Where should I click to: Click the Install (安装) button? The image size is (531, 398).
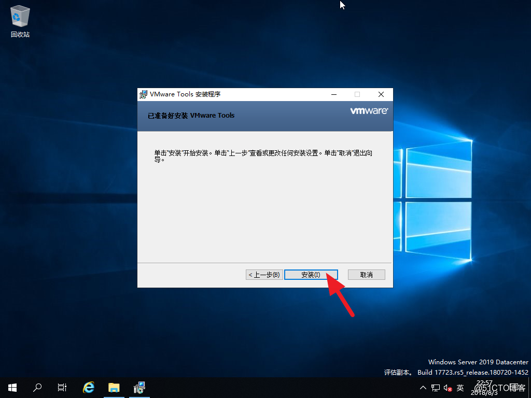coord(311,275)
